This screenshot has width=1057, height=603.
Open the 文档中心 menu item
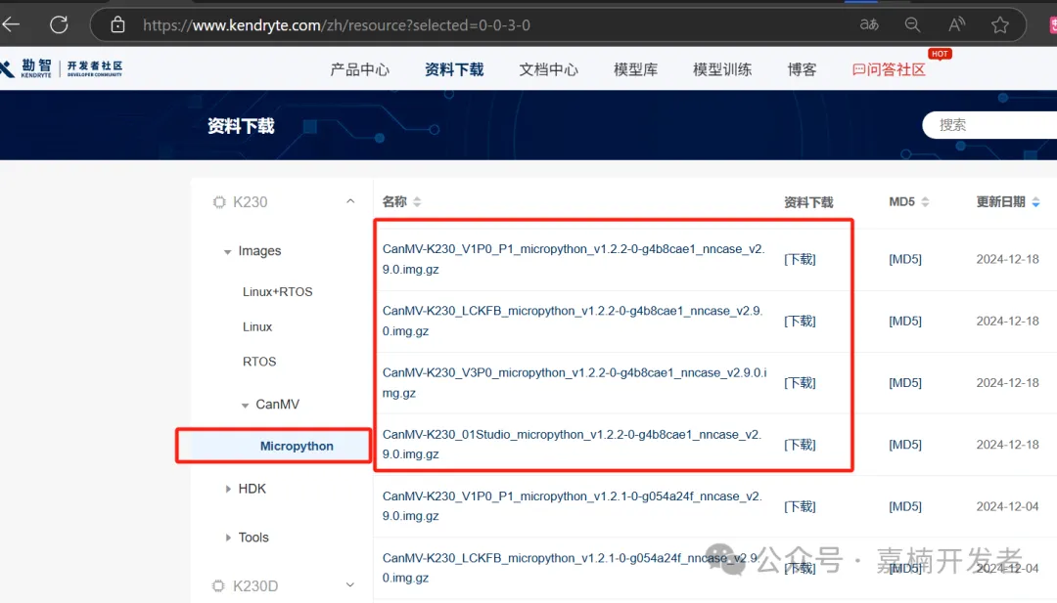point(548,69)
